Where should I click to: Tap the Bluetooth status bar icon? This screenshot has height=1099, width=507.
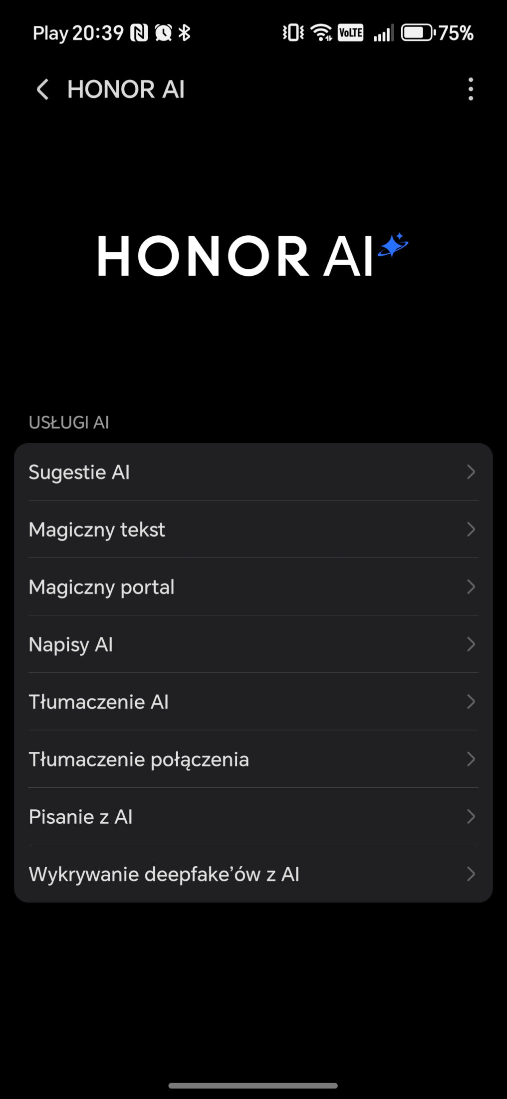point(185,33)
